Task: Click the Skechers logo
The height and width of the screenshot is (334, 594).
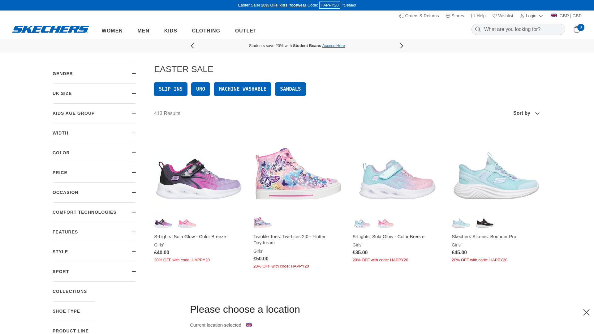Action: point(51,29)
